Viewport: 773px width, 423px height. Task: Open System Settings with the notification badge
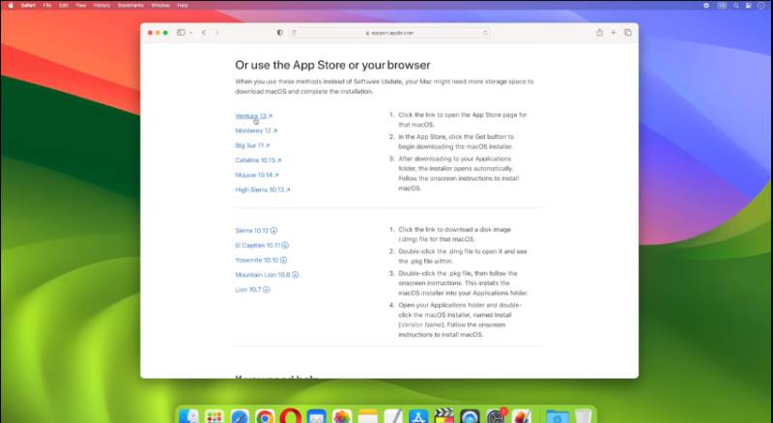click(x=496, y=417)
